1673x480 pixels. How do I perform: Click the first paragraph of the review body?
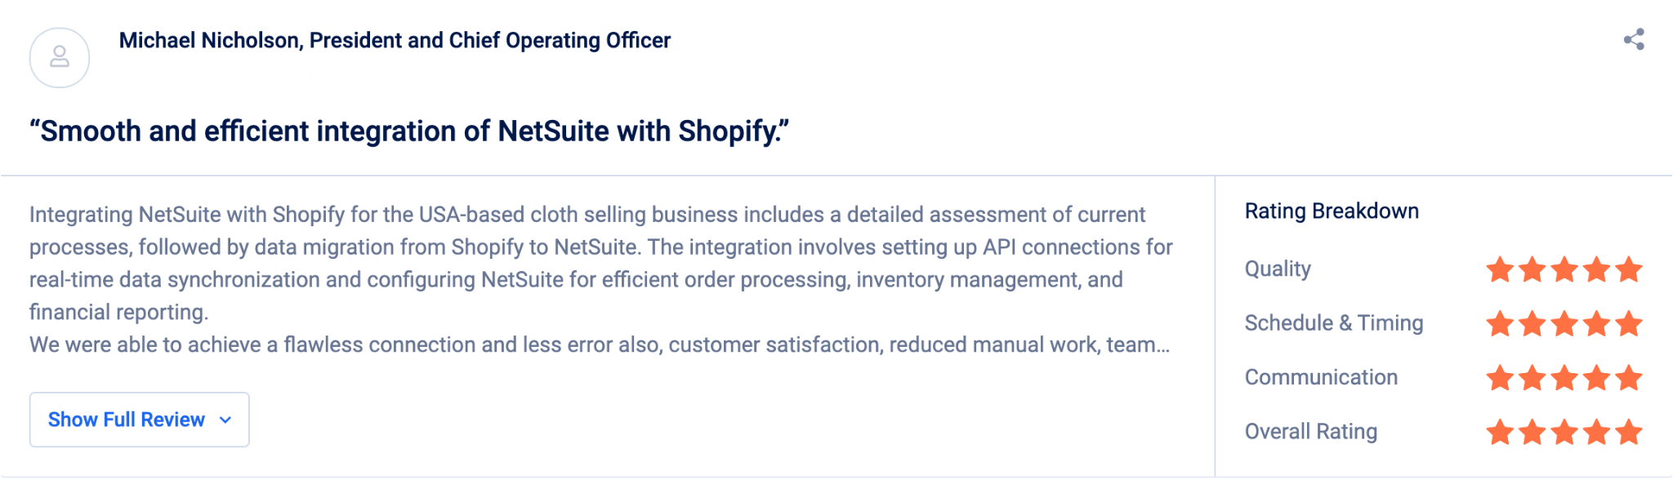[x=601, y=263]
